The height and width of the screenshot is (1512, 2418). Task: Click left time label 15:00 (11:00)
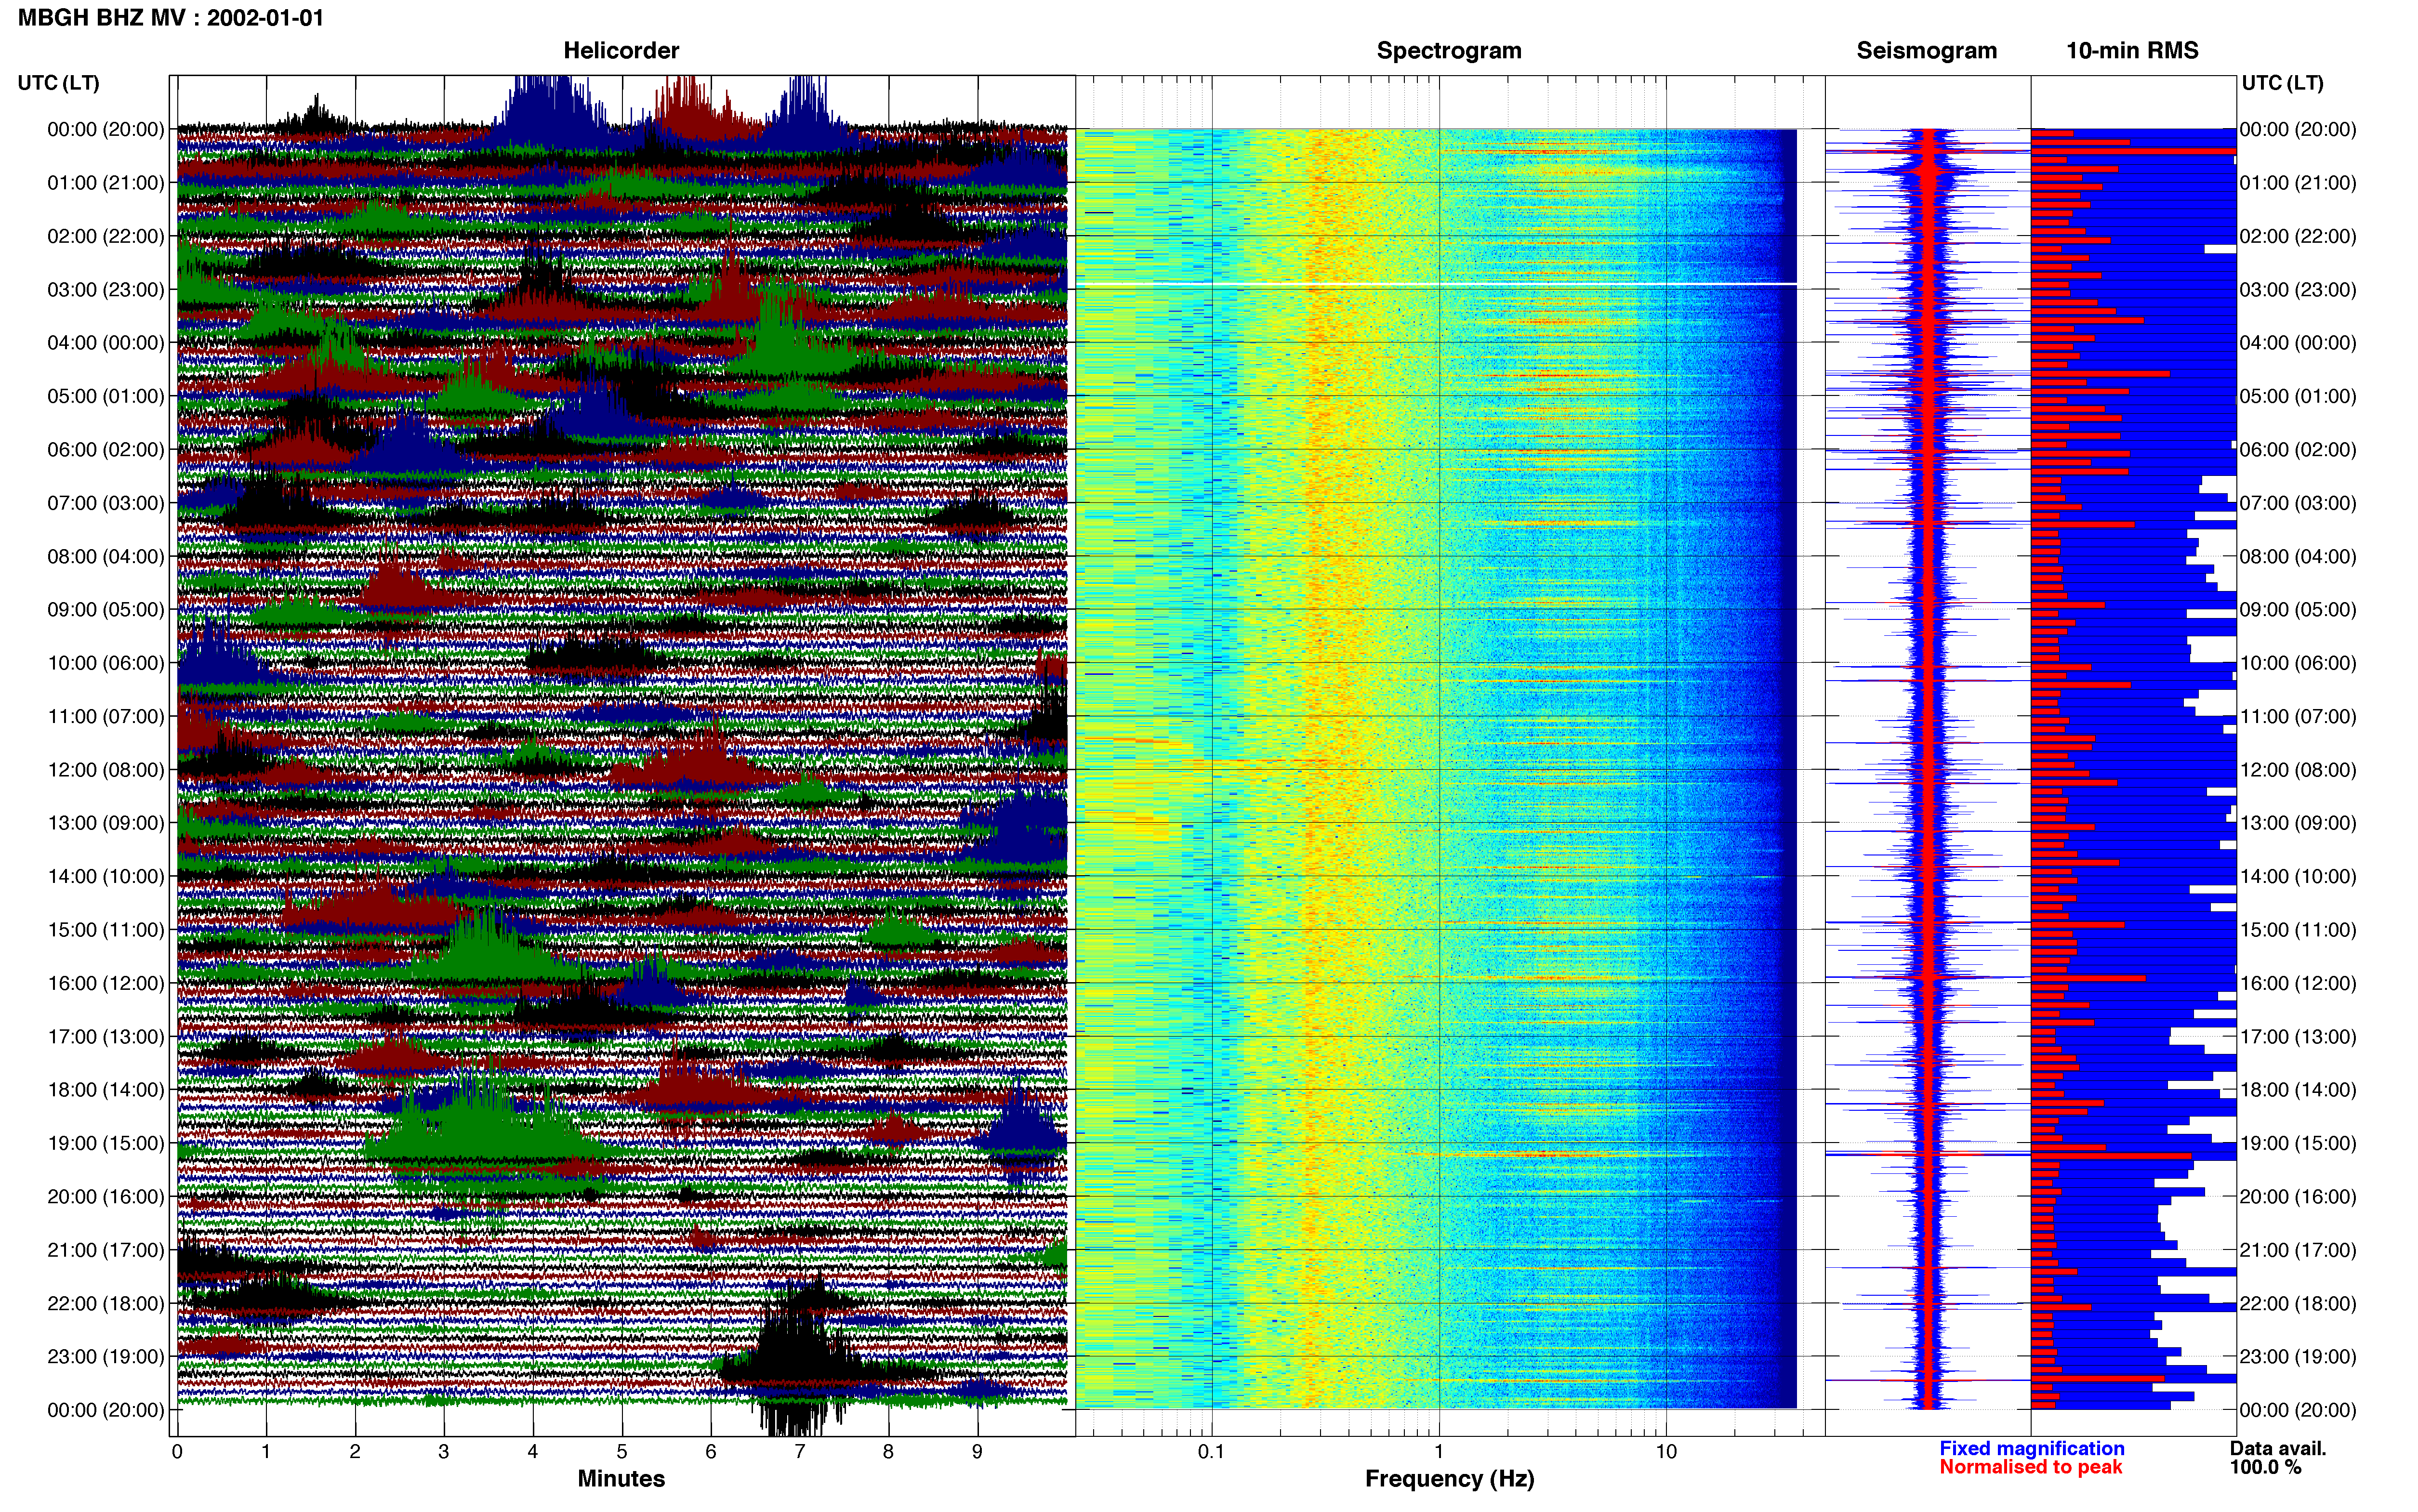point(105,930)
